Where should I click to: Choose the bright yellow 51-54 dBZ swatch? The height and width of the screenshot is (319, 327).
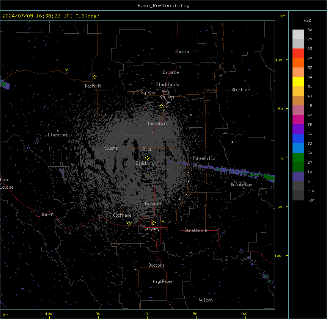(x=298, y=81)
